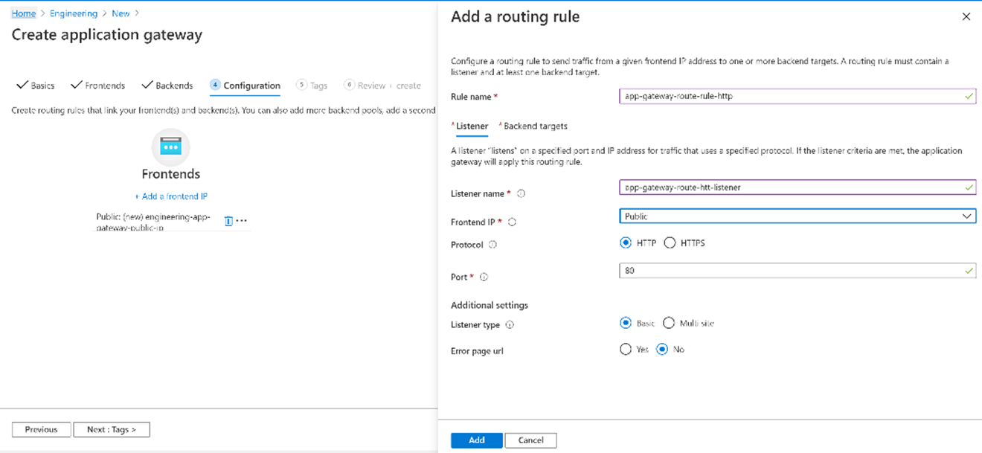Choose Yes for Error page url
982x453 pixels.
[626, 349]
